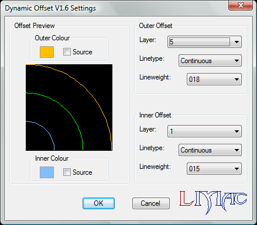
Task: Click the black offset preview image
Action: tap(69, 108)
